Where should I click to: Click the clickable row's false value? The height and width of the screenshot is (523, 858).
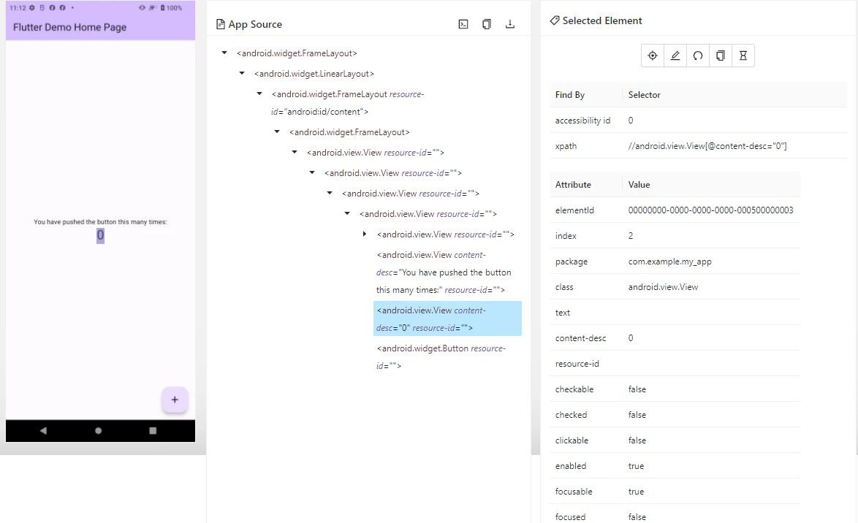pyautogui.click(x=637, y=440)
